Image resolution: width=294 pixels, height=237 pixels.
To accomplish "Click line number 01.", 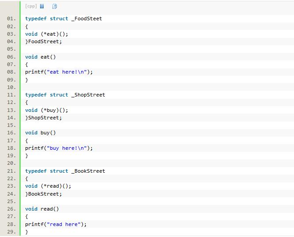I will [11, 19].
